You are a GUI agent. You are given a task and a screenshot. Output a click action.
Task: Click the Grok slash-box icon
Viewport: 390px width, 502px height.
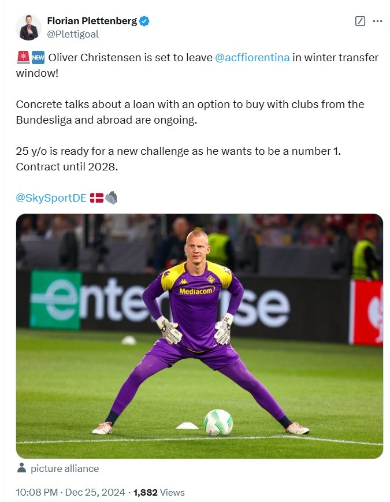click(360, 21)
